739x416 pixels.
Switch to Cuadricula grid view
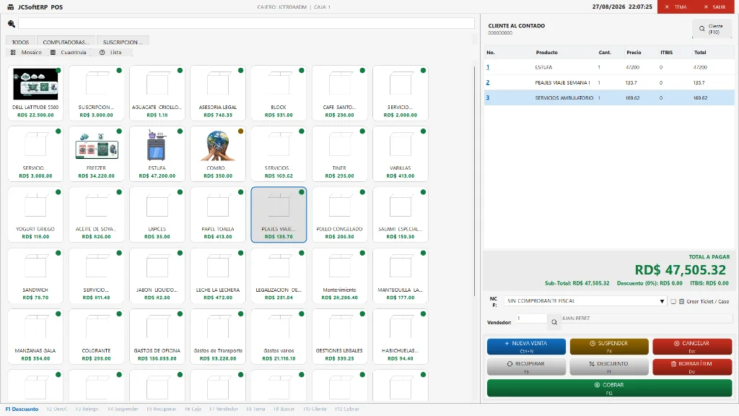(x=69, y=52)
